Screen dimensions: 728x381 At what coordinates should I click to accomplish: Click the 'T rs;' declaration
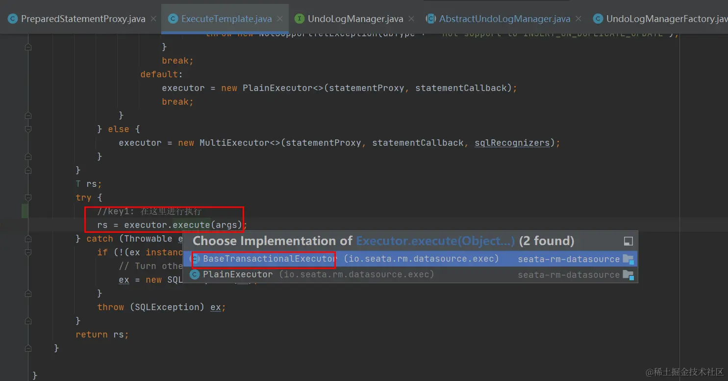pos(89,184)
